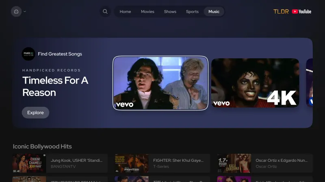The height and width of the screenshot is (182, 325).
Task: Select Oscar Ortiz x Edgardo Nun... title
Action: (x=282, y=160)
